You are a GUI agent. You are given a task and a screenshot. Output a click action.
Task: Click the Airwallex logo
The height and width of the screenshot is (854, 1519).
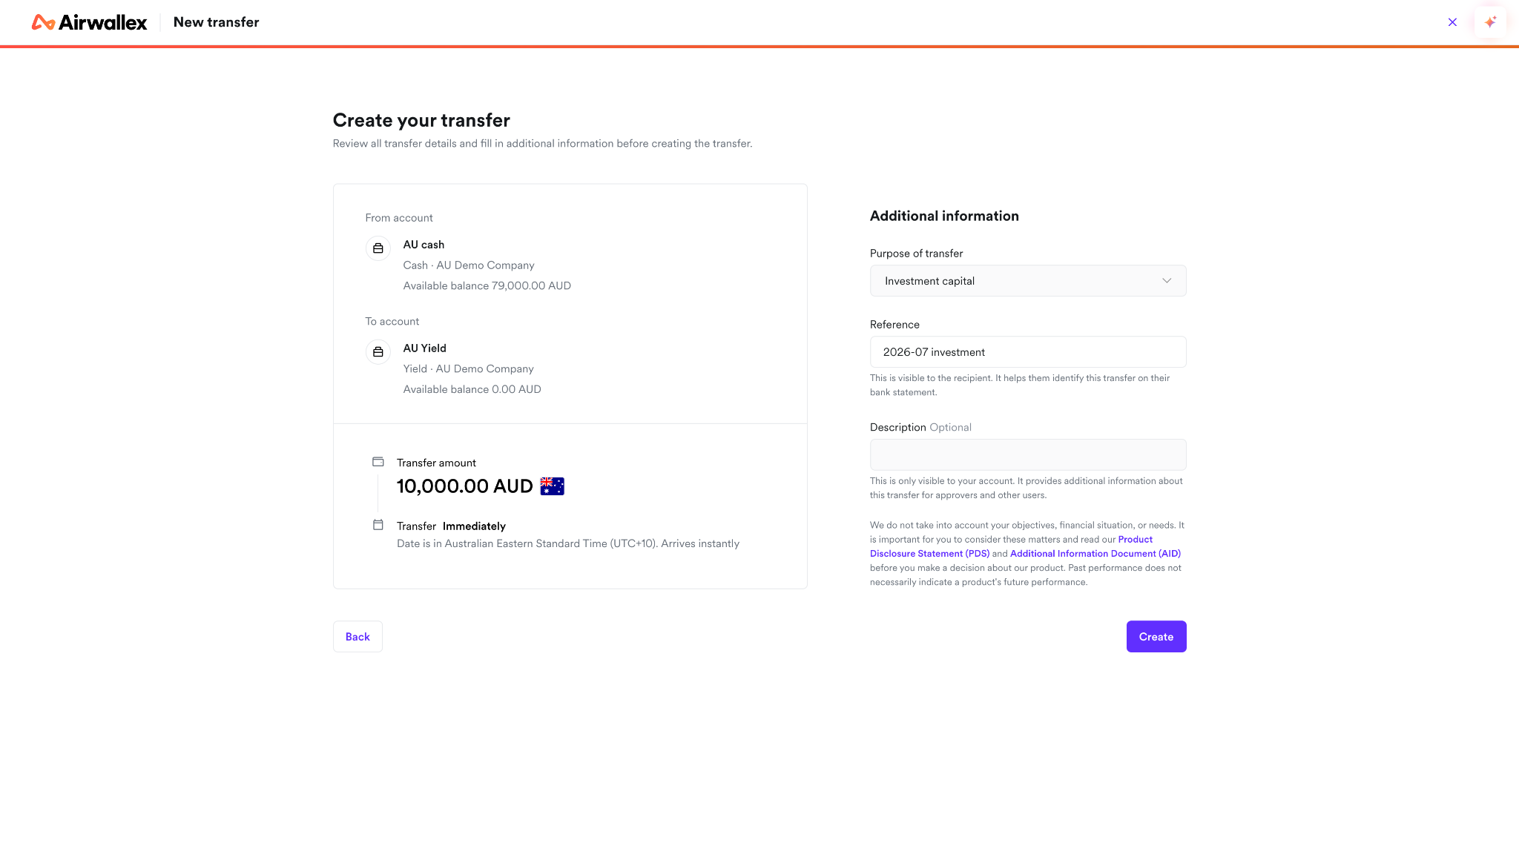pos(89,22)
